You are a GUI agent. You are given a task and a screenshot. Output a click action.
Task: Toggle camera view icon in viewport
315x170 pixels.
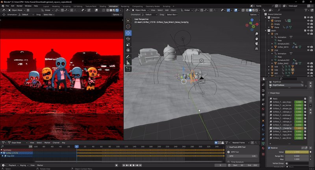(x=256, y=44)
